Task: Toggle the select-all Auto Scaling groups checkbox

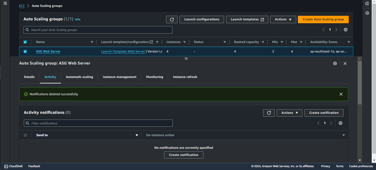Action: coord(25,42)
